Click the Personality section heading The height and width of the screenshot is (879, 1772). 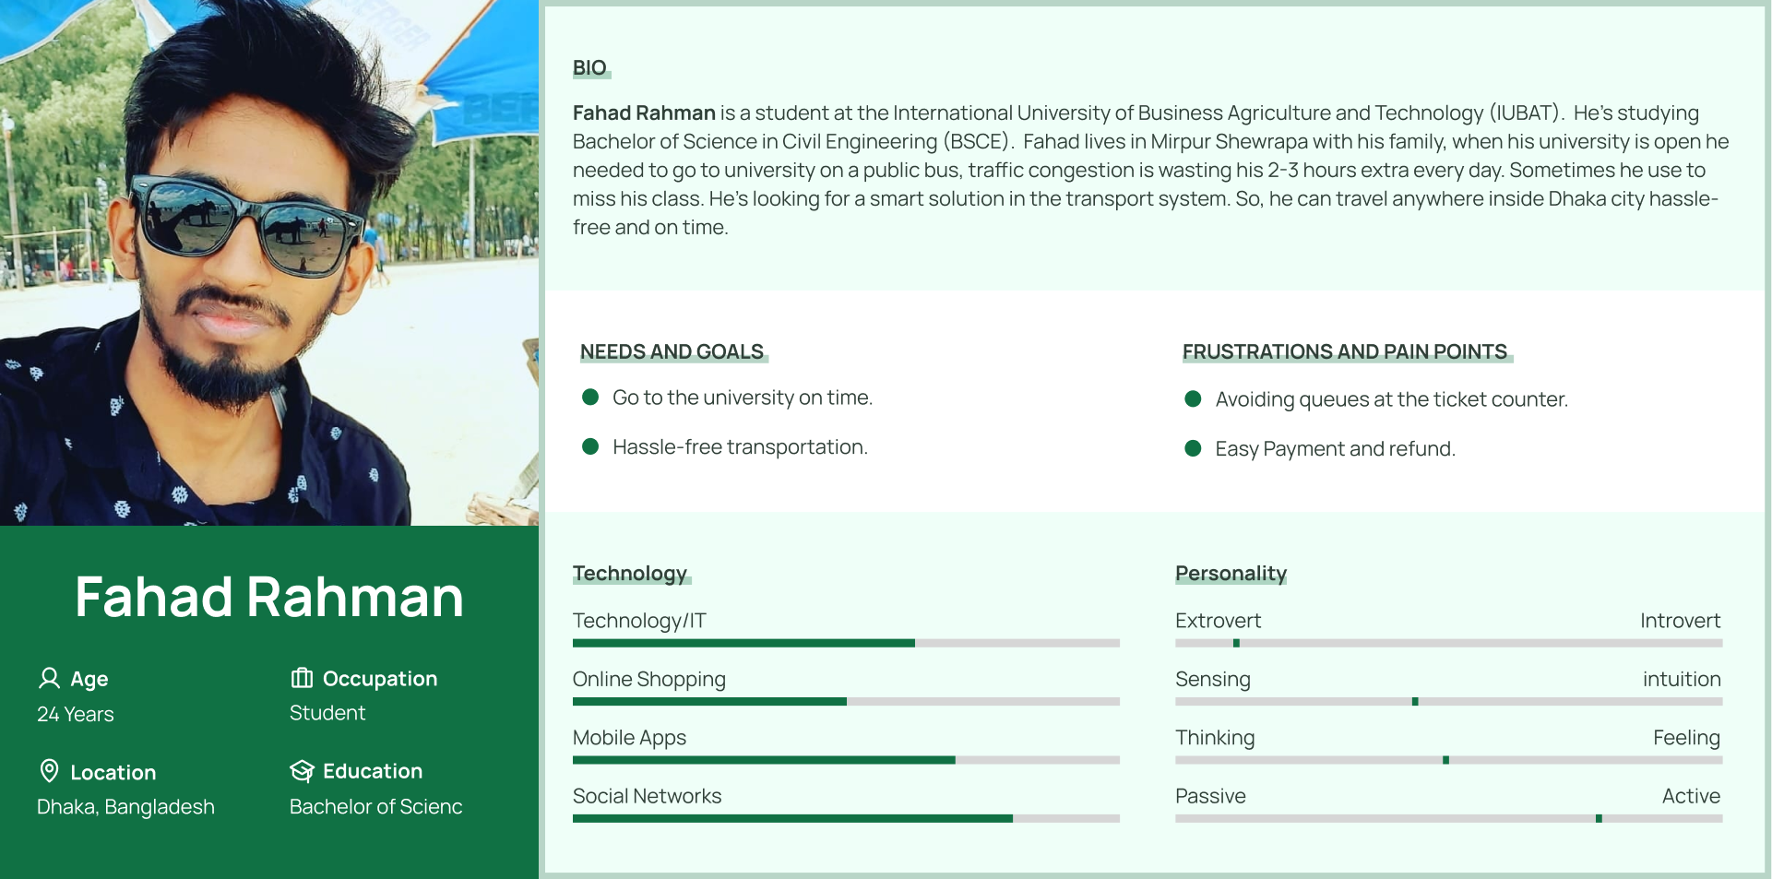coord(1231,574)
